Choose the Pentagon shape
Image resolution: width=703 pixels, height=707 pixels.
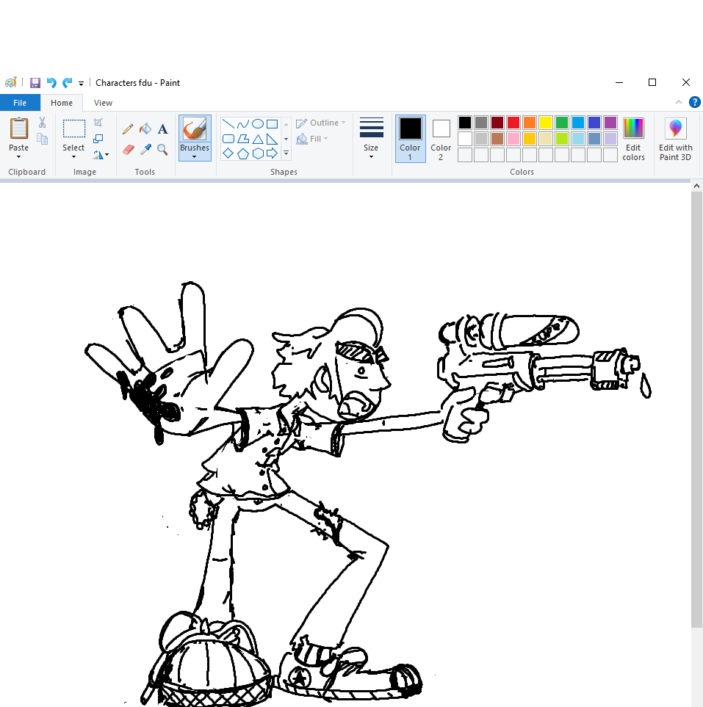click(x=242, y=153)
